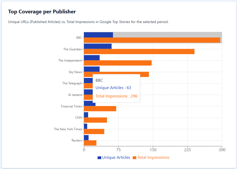Toggle the Total Impressions legend label
Screen dimensions: 237x169
point(153,157)
